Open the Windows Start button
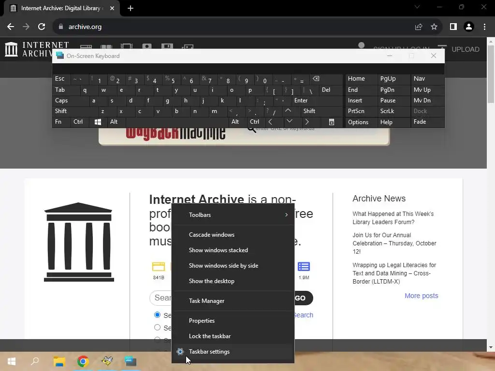The width and height of the screenshot is (495, 371). [x=12, y=361]
